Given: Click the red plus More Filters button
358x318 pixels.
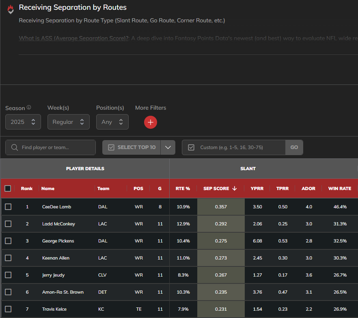Looking at the screenshot, I should point(151,122).
